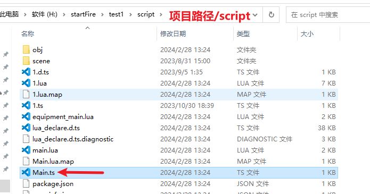
Task: Click the 在 script 中搜索 search box
Action: pyautogui.click(x=328, y=15)
